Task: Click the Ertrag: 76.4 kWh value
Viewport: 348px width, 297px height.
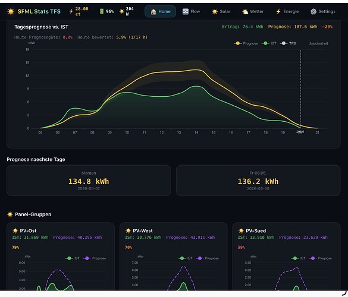Action: pyautogui.click(x=243, y=27)
